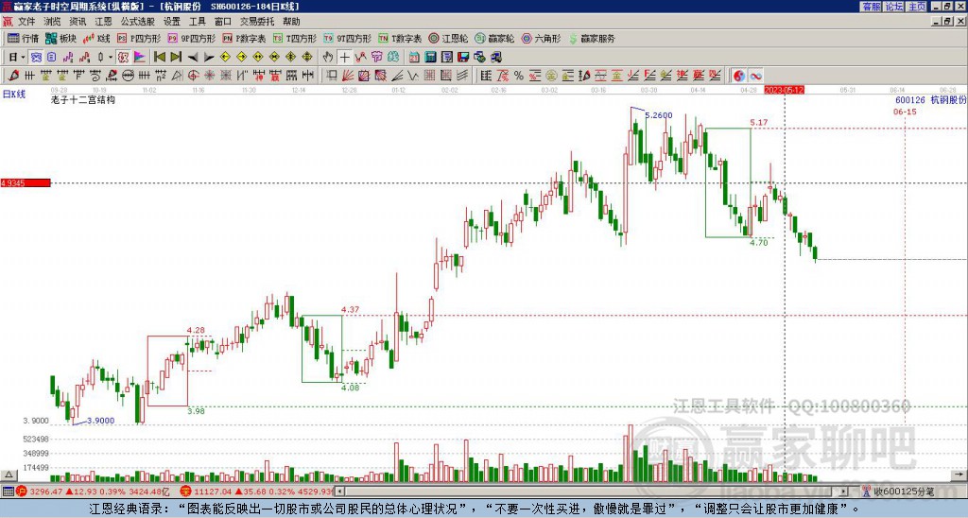Open the 浏览 menu
This screenshot has height=518, width=968.
(52, 22)
